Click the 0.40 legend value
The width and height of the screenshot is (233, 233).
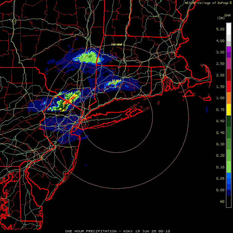220,133
